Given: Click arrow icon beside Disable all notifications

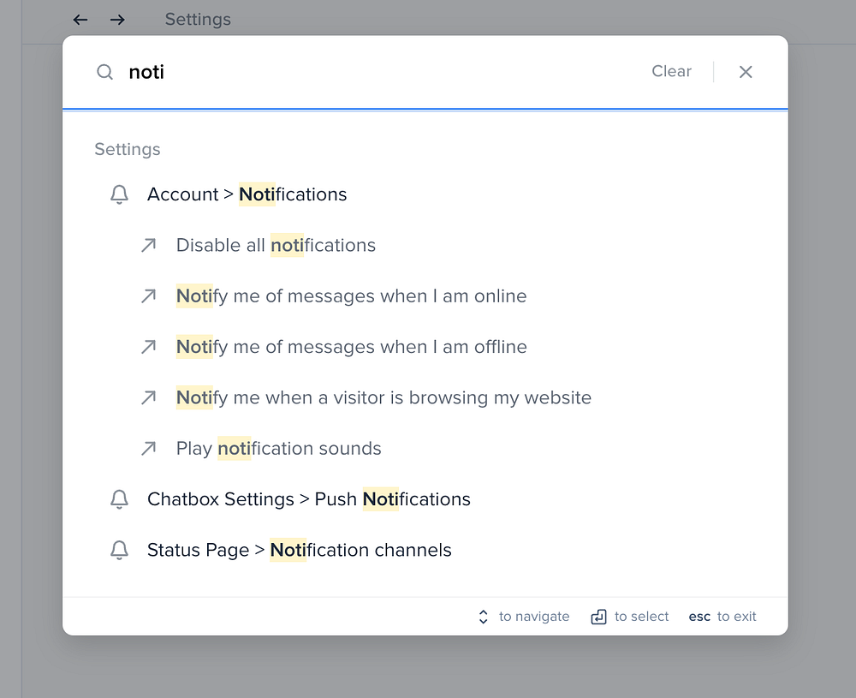Looking at the screenshot, I should [149, 246].
